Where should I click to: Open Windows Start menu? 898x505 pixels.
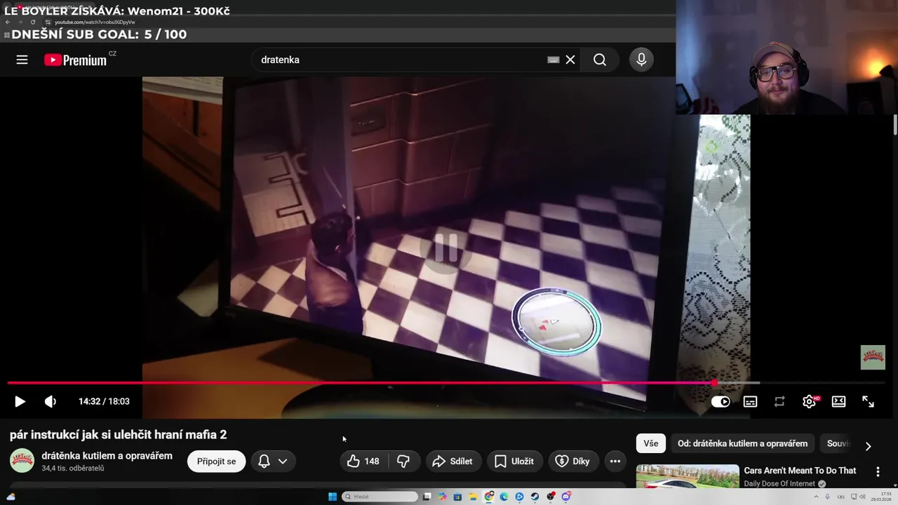point(333,497)
